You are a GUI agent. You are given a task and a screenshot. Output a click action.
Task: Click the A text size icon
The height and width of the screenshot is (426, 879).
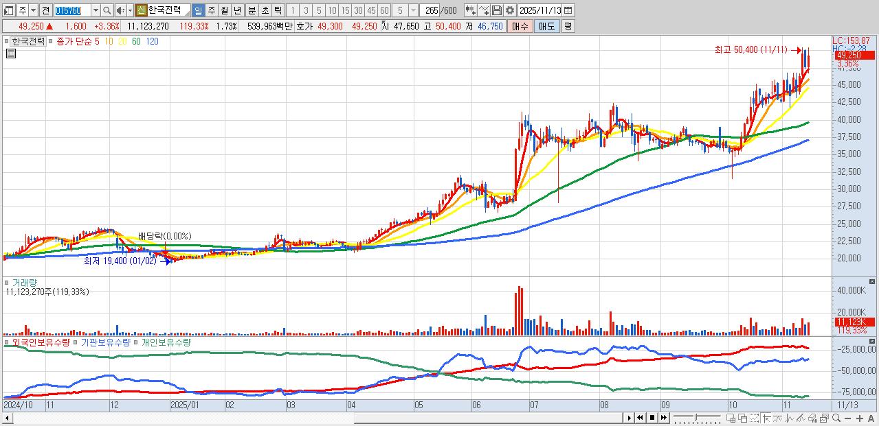871,418
